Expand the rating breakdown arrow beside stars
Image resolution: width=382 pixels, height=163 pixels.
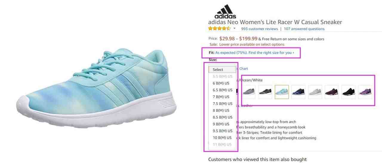[234, 29]
